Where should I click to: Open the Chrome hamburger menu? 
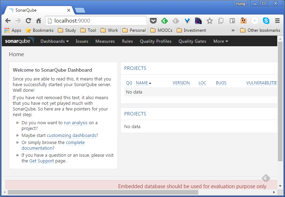click(x=277, y=21)
